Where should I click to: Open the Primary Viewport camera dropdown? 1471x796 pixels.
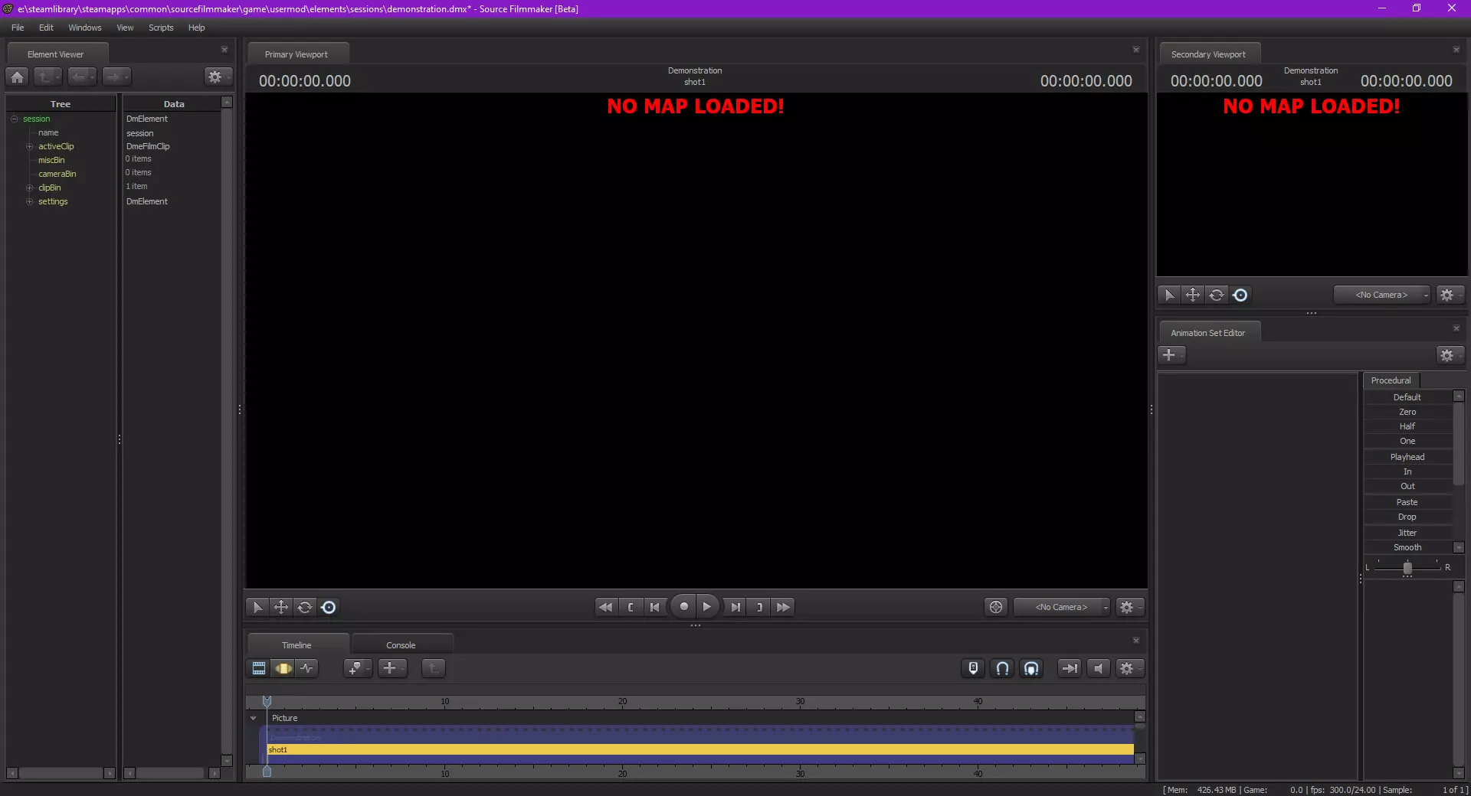click(1061, 607)
